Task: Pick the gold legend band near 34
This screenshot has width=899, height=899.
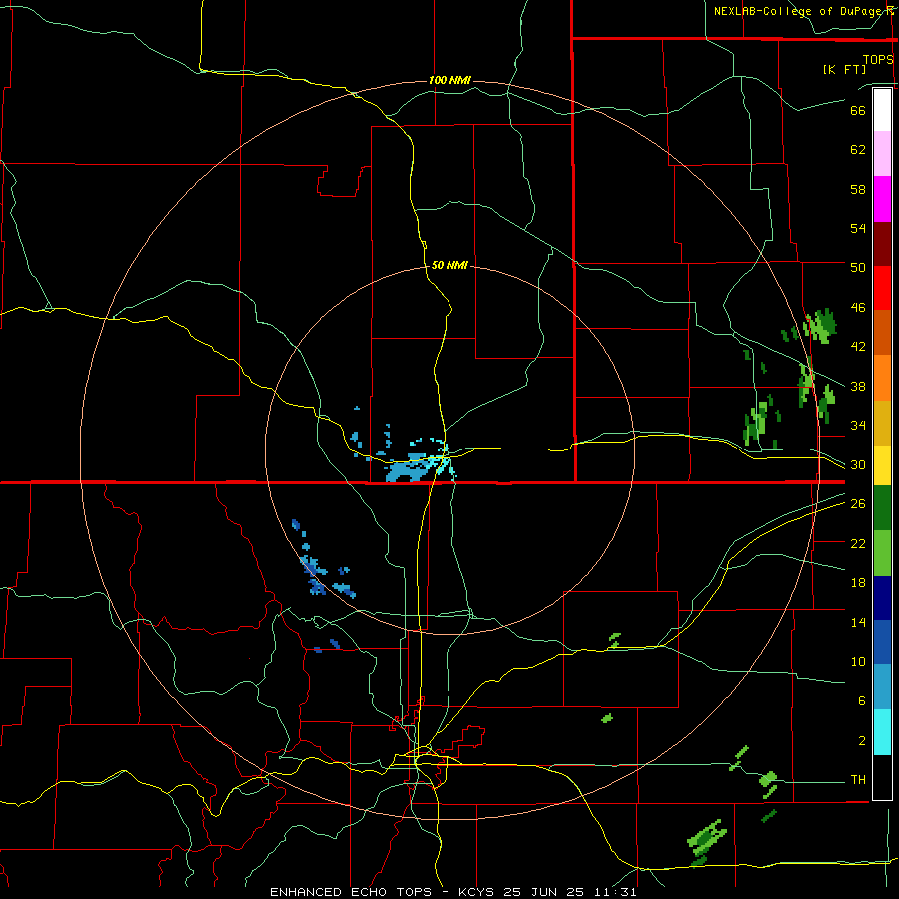Action: 882,423
